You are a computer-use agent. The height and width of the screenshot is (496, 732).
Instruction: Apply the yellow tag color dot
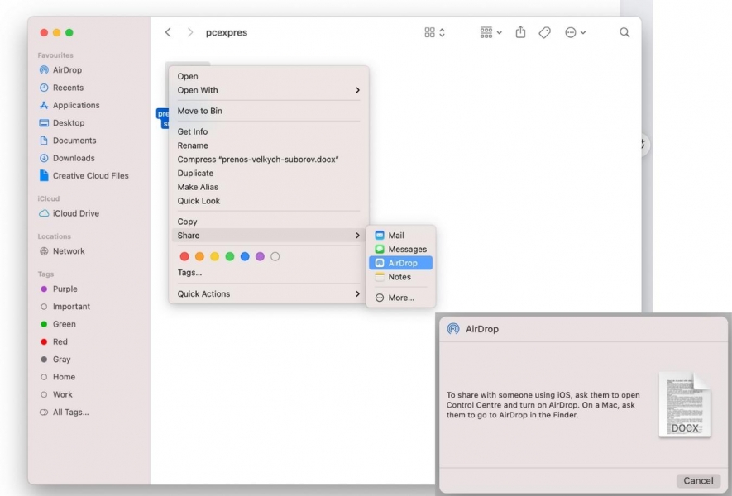tap(215, 256)
